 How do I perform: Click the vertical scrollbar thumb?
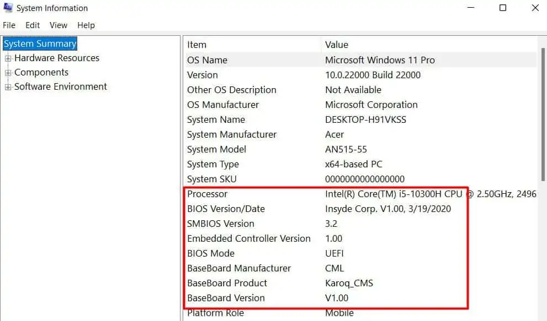[x=543, y=115]
